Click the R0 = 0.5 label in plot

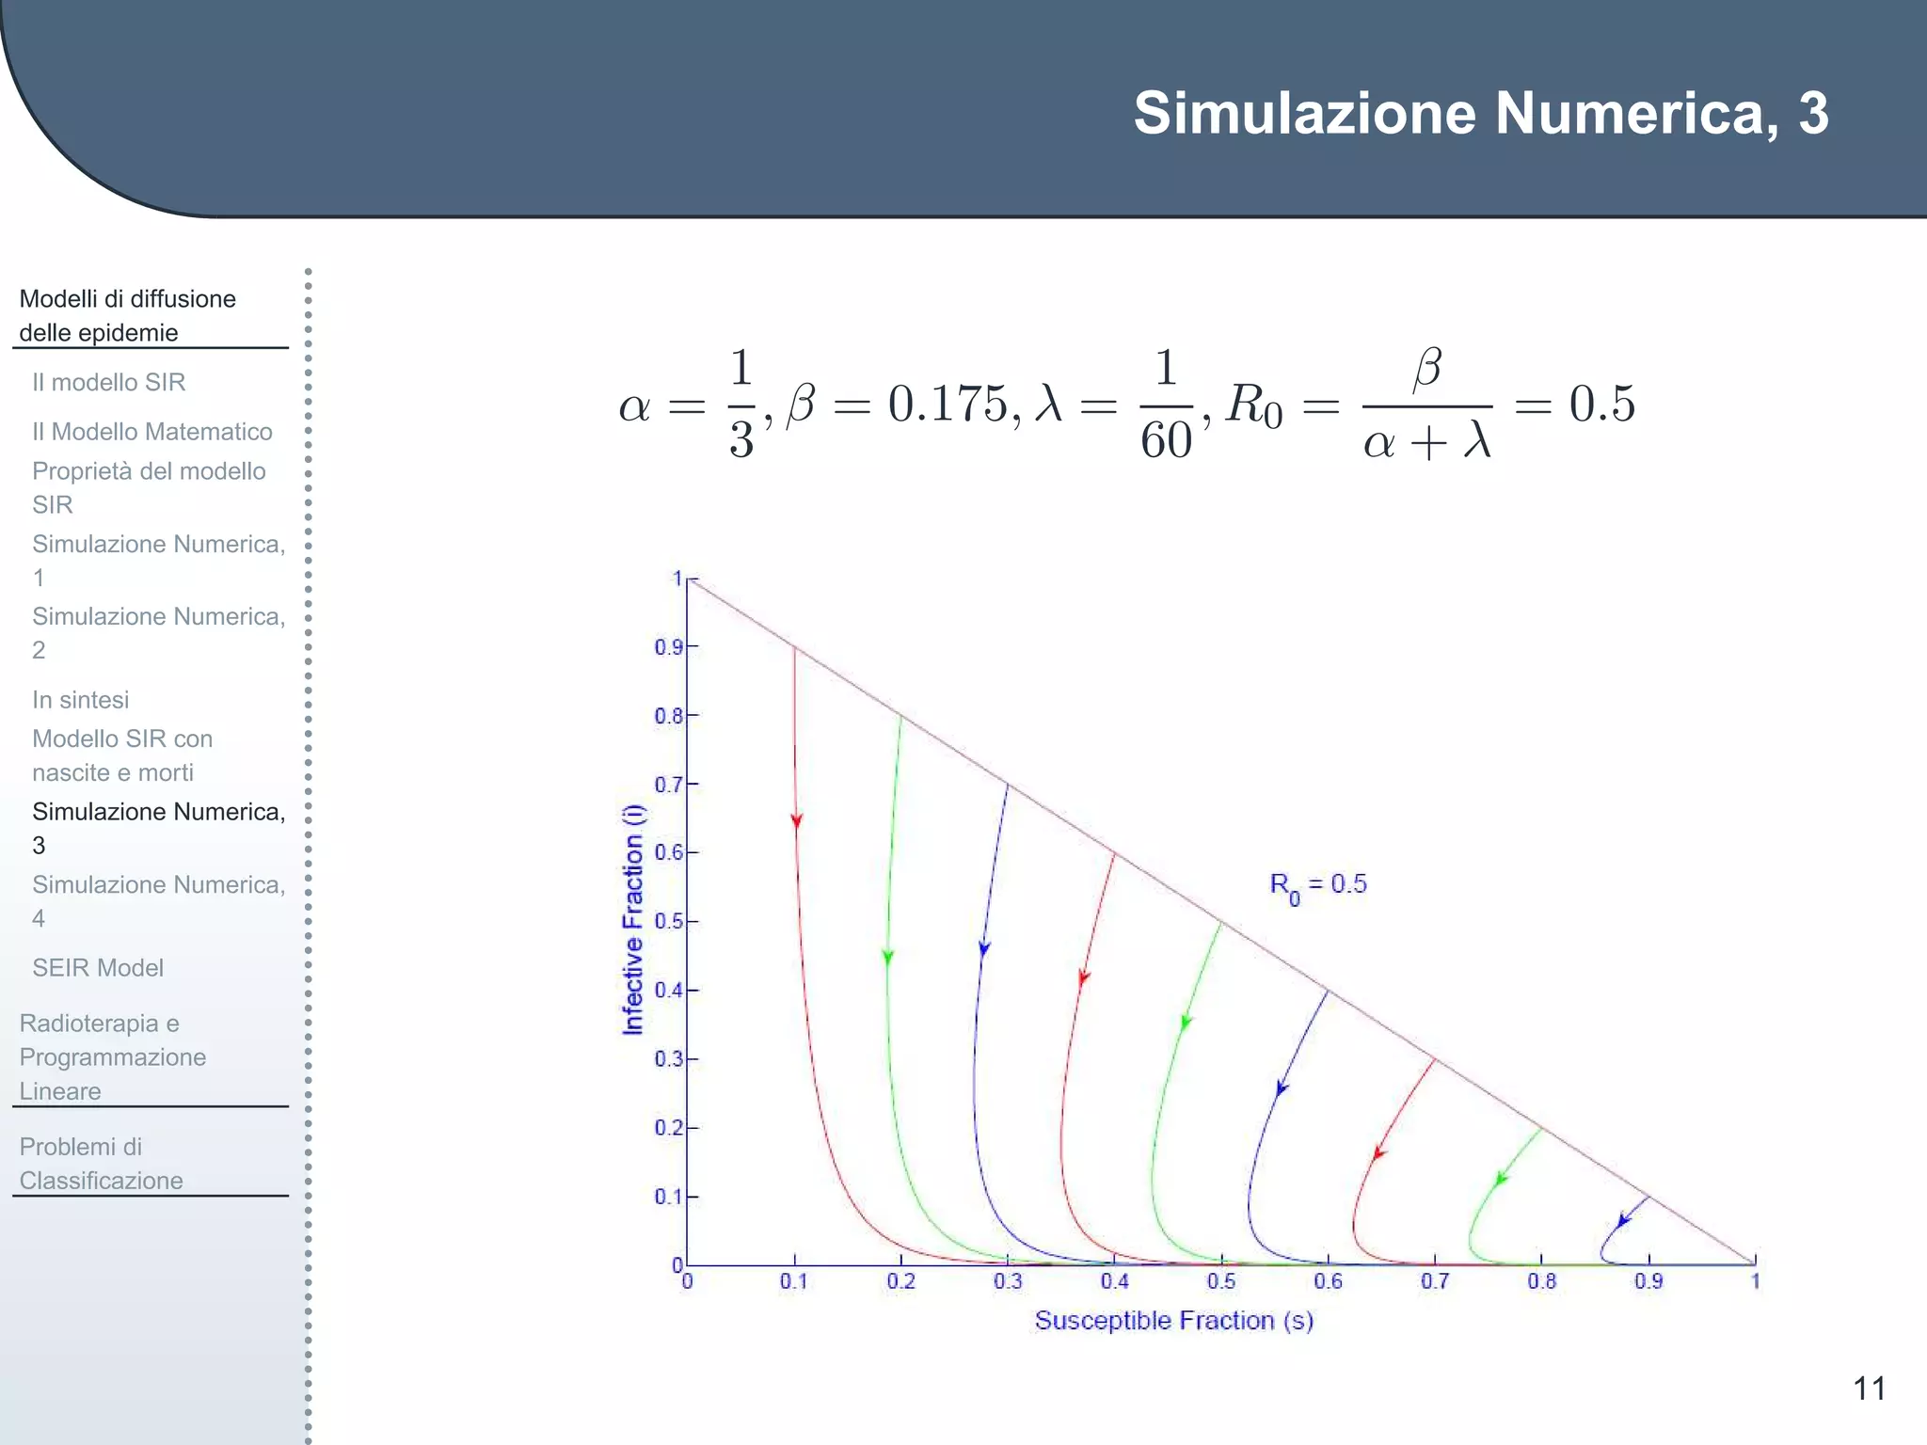1317,885
